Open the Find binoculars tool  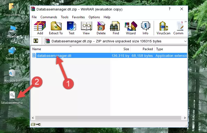pos(116,28)
